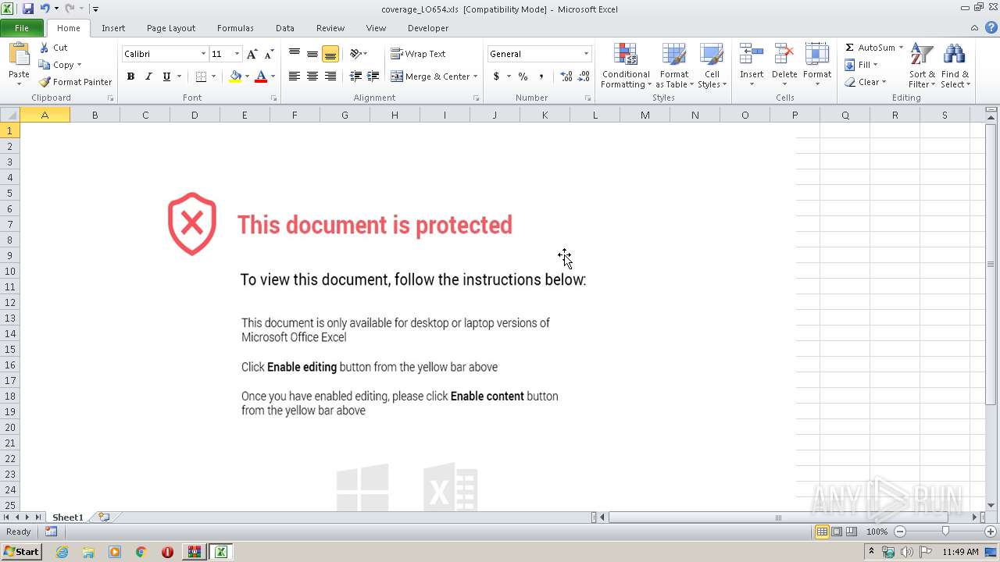Screen dimensions: 1000x562
Task: Open Format as Table gallery
Action: coord(674,66)
